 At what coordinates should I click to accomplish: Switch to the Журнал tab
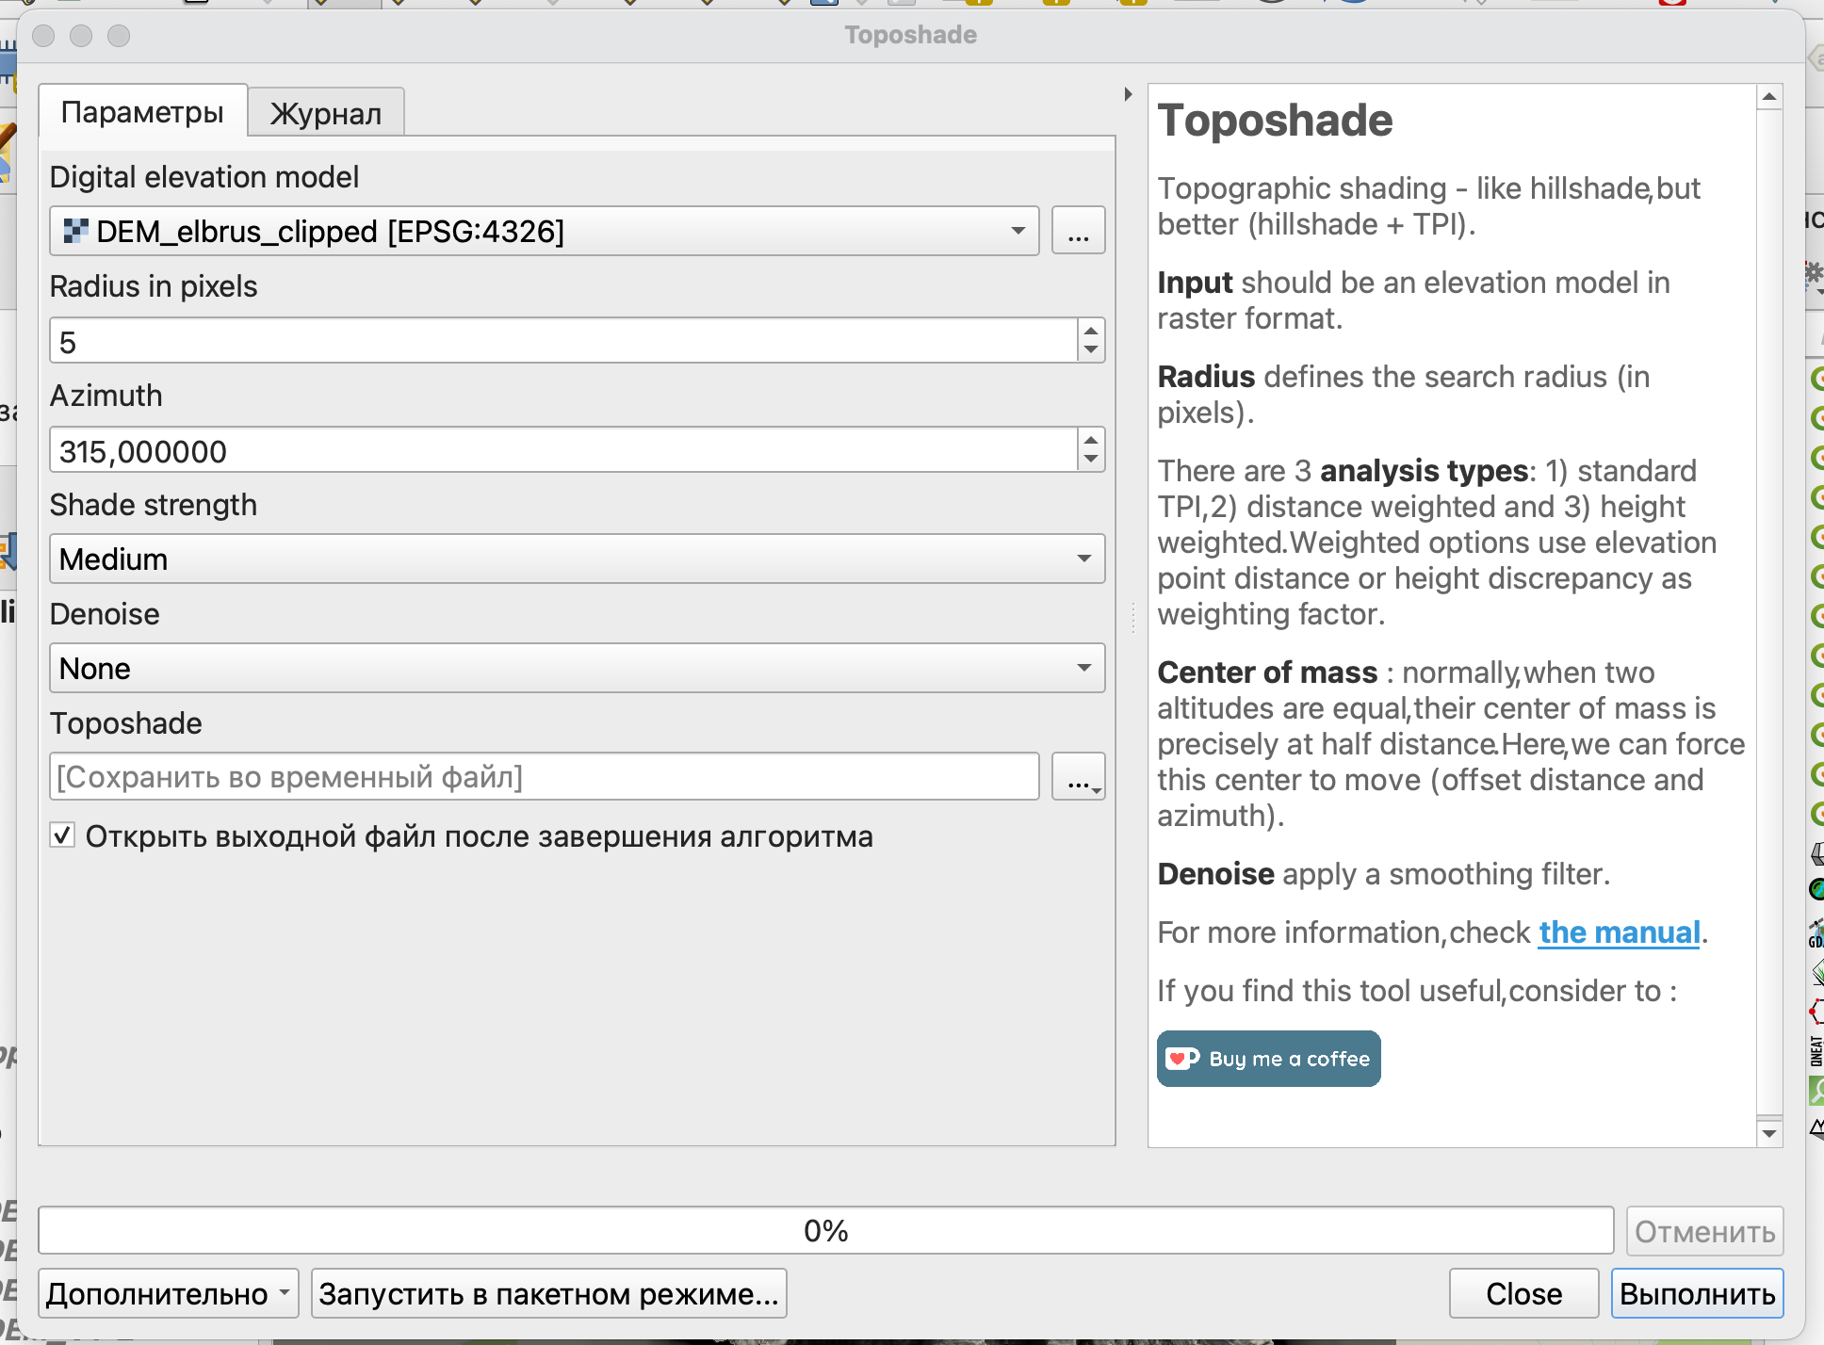coord(326,114)
